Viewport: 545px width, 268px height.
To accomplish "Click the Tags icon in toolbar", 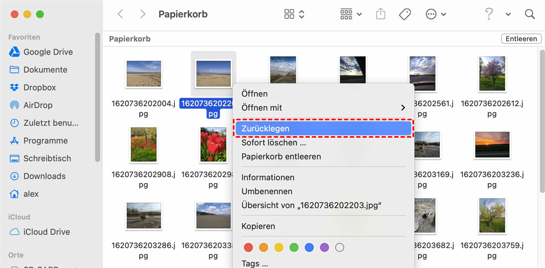I will pos(405,14).
